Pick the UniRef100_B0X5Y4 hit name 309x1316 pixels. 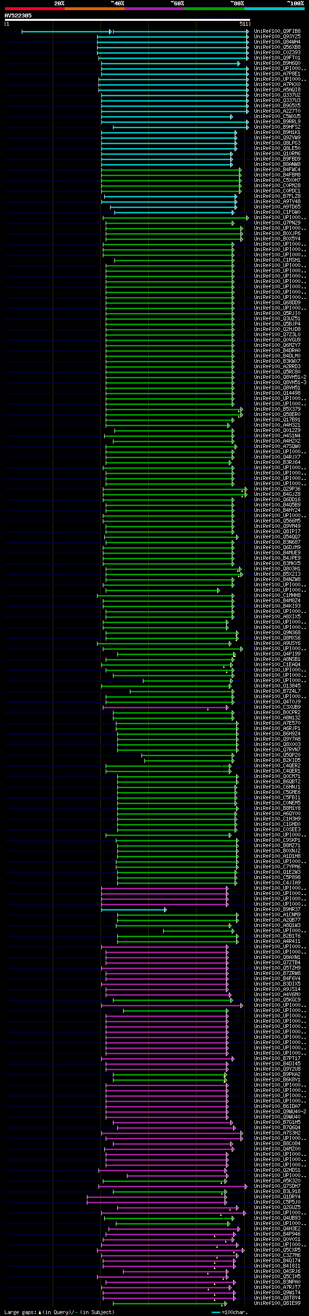pyautogui.click(x=278, y=239)
